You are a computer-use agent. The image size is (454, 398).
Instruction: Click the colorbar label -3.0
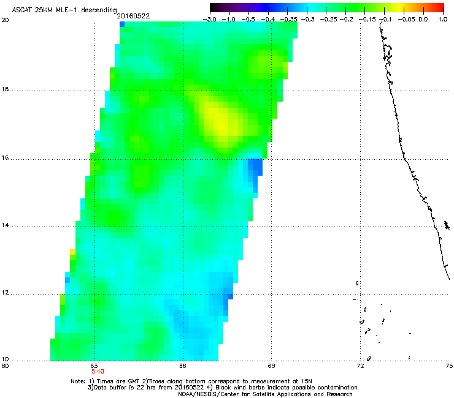209,20
